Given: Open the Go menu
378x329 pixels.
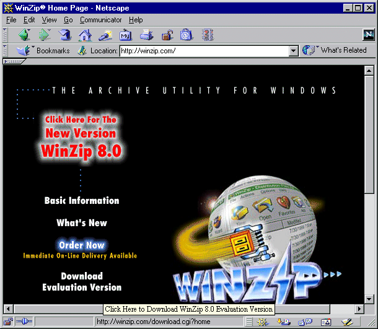Looking at the screenshot, I should pos(68,20).
